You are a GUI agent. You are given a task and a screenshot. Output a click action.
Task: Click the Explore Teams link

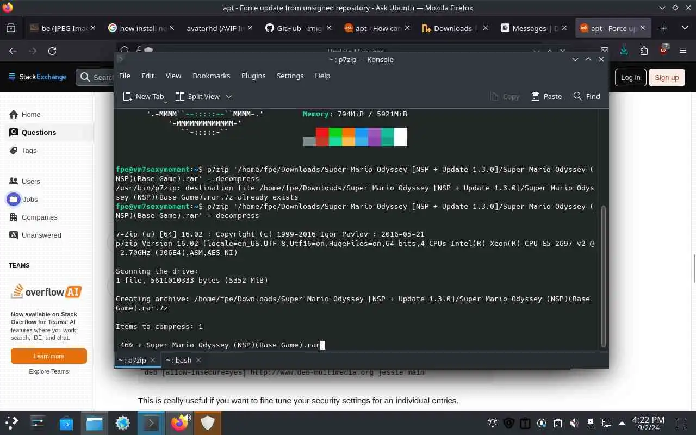click(x=49, y=371)
